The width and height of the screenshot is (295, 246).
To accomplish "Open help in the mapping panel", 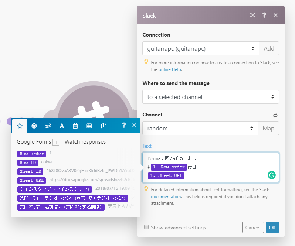I will 124,125.
